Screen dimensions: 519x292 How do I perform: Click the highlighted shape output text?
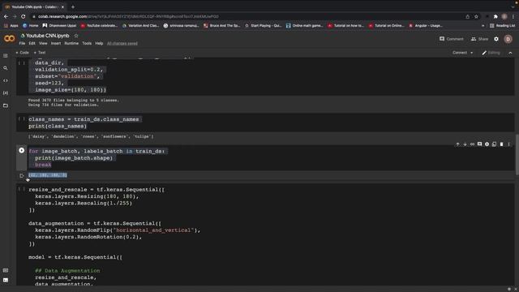[48, 175]
